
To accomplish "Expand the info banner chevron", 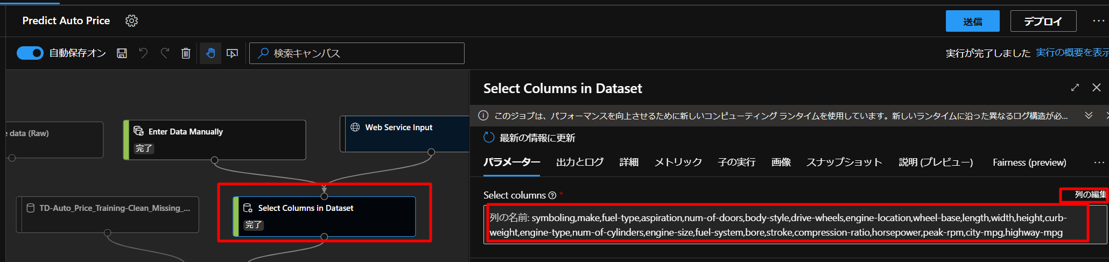I will pos(1089,116).
